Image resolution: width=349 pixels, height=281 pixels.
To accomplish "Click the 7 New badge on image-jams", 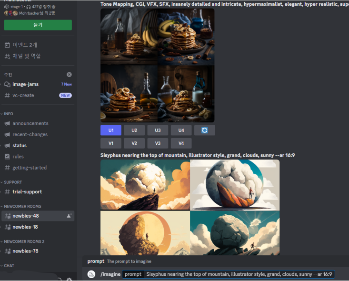I will (67, 84).
